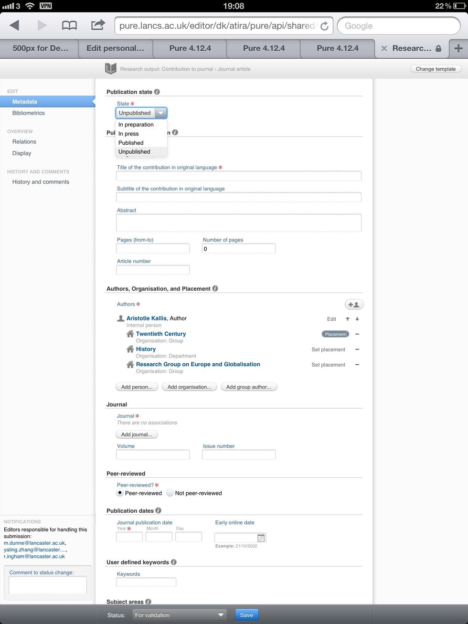Remove the History department using minus icon
This screenshot has width=468, height=624.
pyautogui.click(x=357, y=349)
